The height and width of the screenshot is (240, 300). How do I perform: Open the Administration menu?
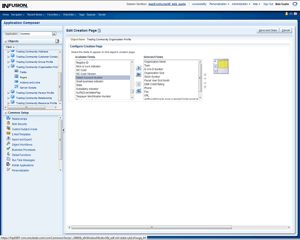[x=240, y=4]
